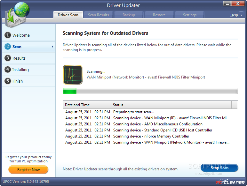Close the Driver Updater window
This screenshot has width=247, height=186.
(238, 4)
